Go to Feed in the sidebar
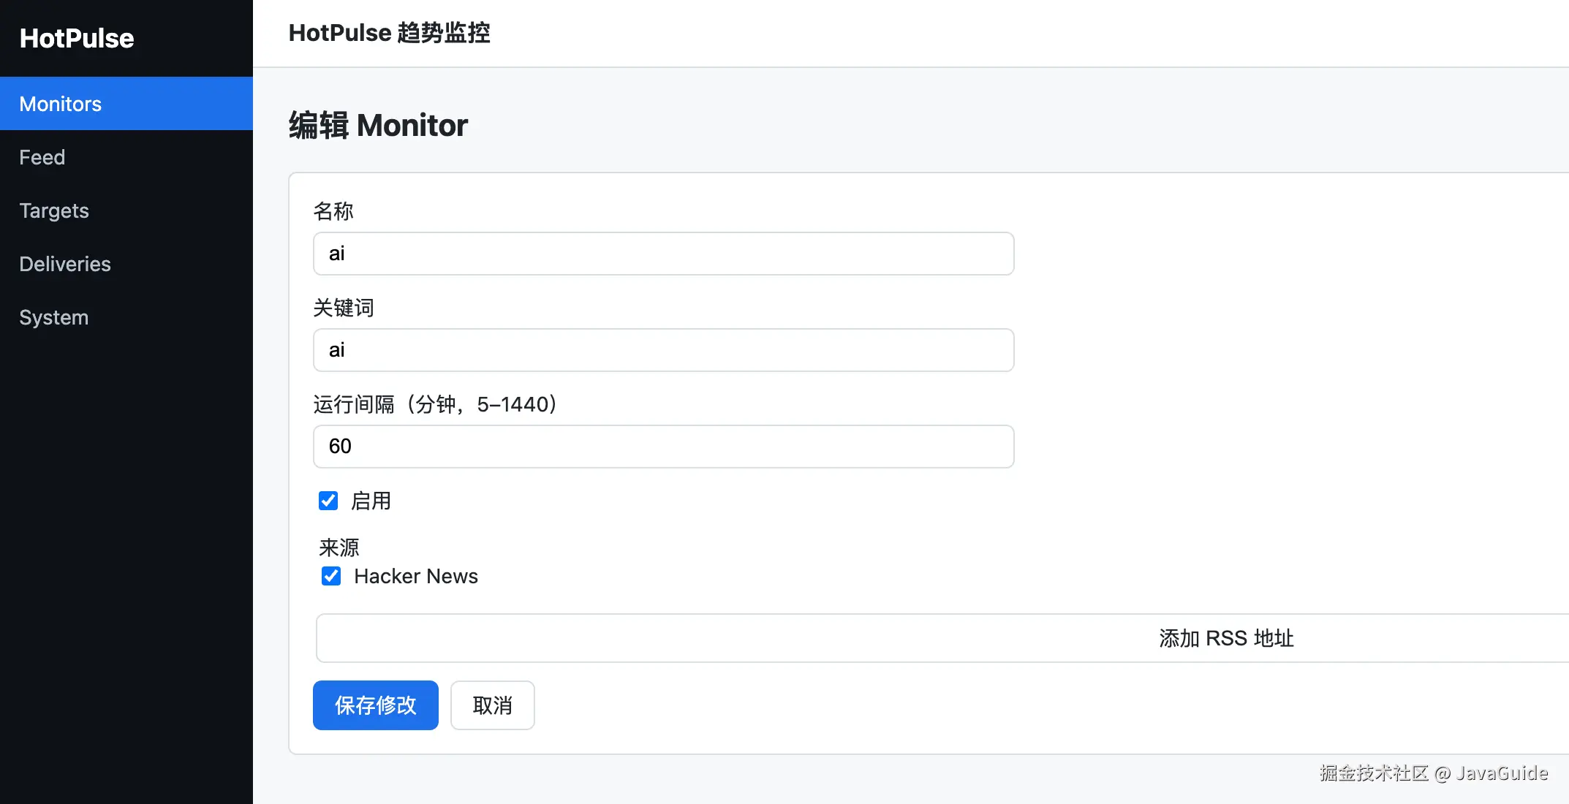This screenshot has width=1569, height=804. [x=126, y=157]
